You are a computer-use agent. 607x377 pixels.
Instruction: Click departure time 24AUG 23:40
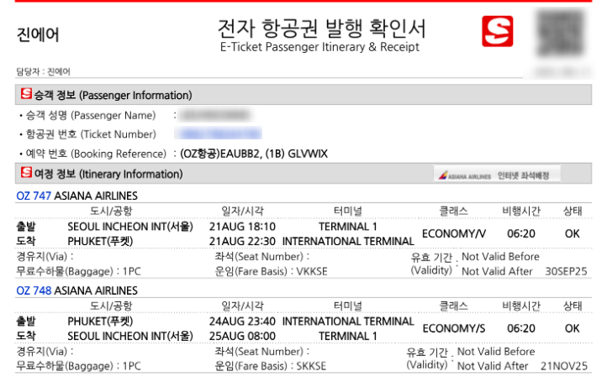click(242, 321)
